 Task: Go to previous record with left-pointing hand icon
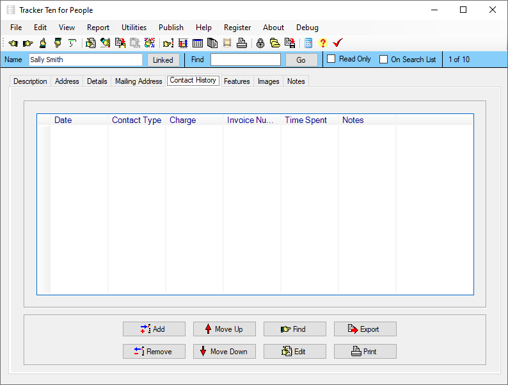pos(13,43)
